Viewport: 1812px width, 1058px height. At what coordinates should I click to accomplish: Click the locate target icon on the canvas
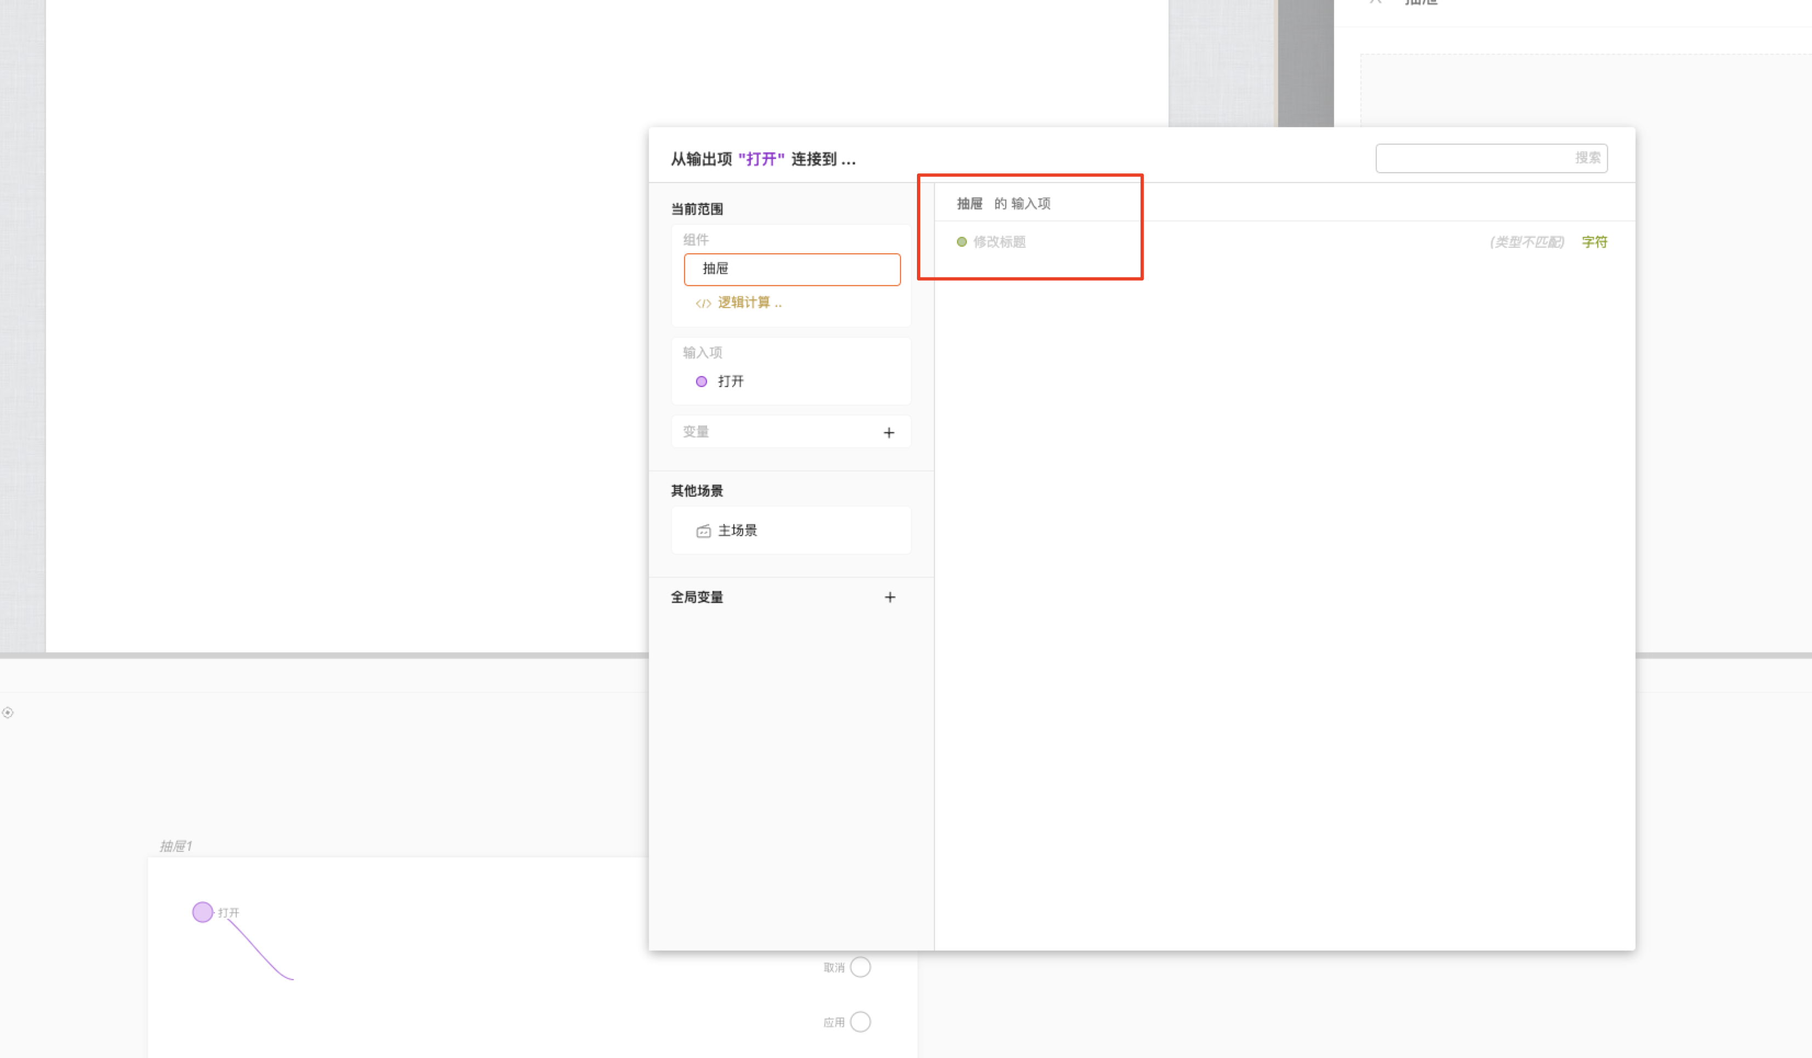pyautogui.click(x=8, y=713)
